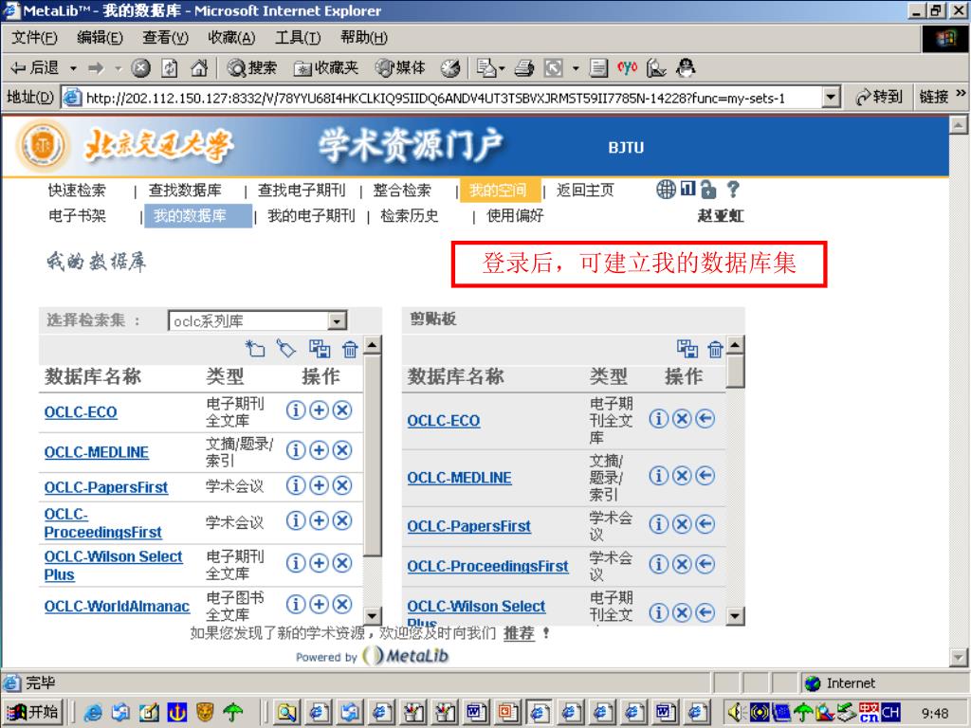
Task: Click left-arrow icon for OCLC-ProceedingsFirst in clipboard
Action: (x=705, y=564)
